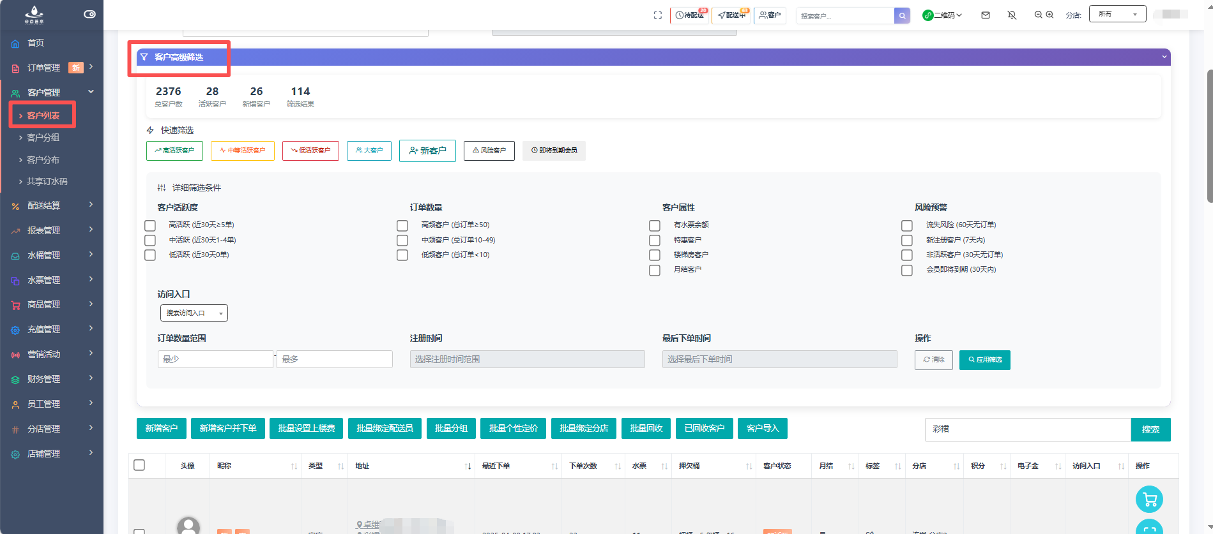Tick 流失风险 (60天无订单) checkbox
The image size is (1213, 534).
(907, 225)
